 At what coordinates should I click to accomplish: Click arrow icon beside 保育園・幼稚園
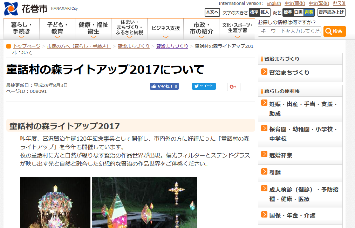click(264, 128)
